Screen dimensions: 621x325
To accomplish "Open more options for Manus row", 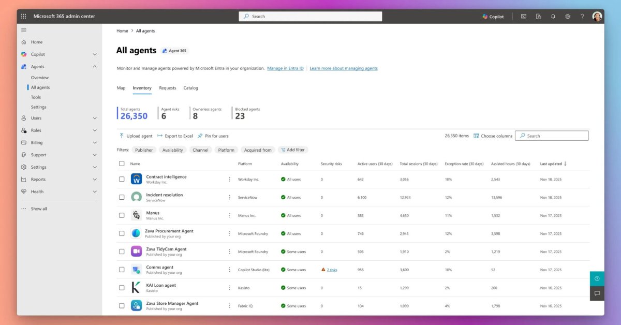I will point(230,215).
